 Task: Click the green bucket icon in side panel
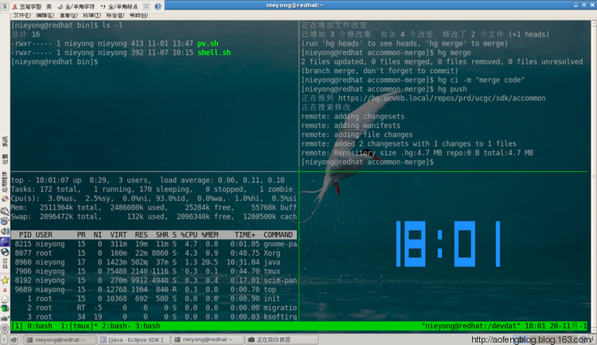[x=5, y=308]
